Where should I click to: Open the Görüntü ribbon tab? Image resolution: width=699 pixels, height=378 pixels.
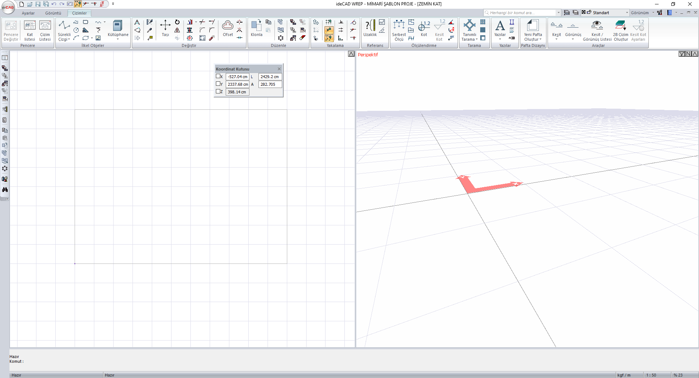[x=53, y=13]
